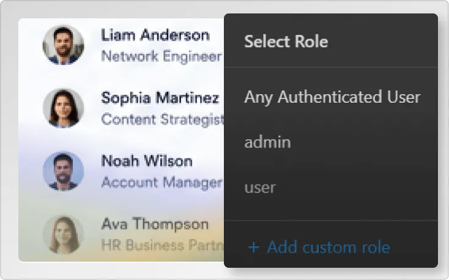Select the name Ava Thompson

[x=155, y=224]
